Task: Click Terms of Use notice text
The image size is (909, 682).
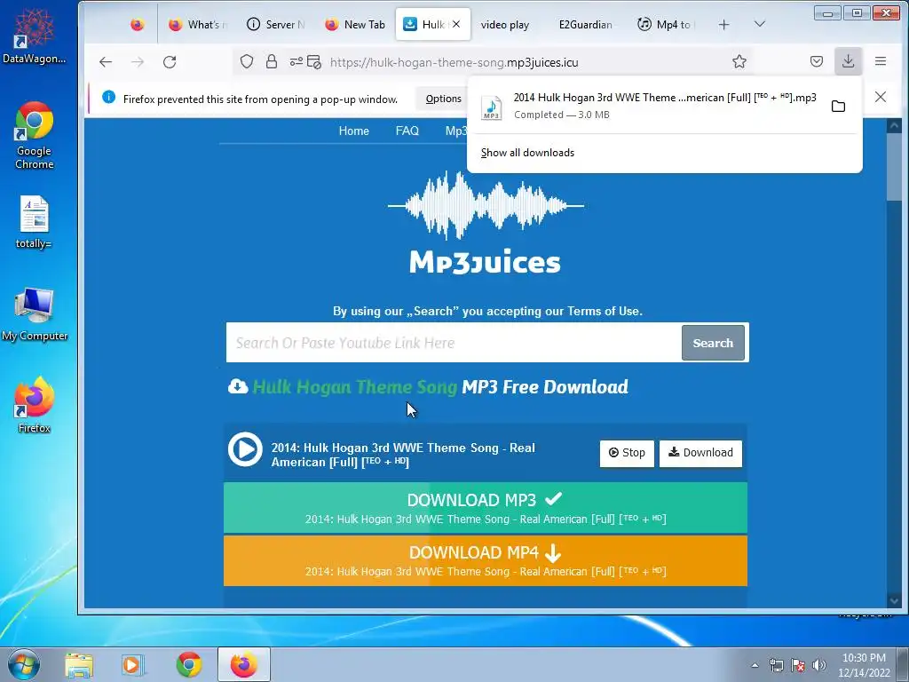Action: point(487,311)
